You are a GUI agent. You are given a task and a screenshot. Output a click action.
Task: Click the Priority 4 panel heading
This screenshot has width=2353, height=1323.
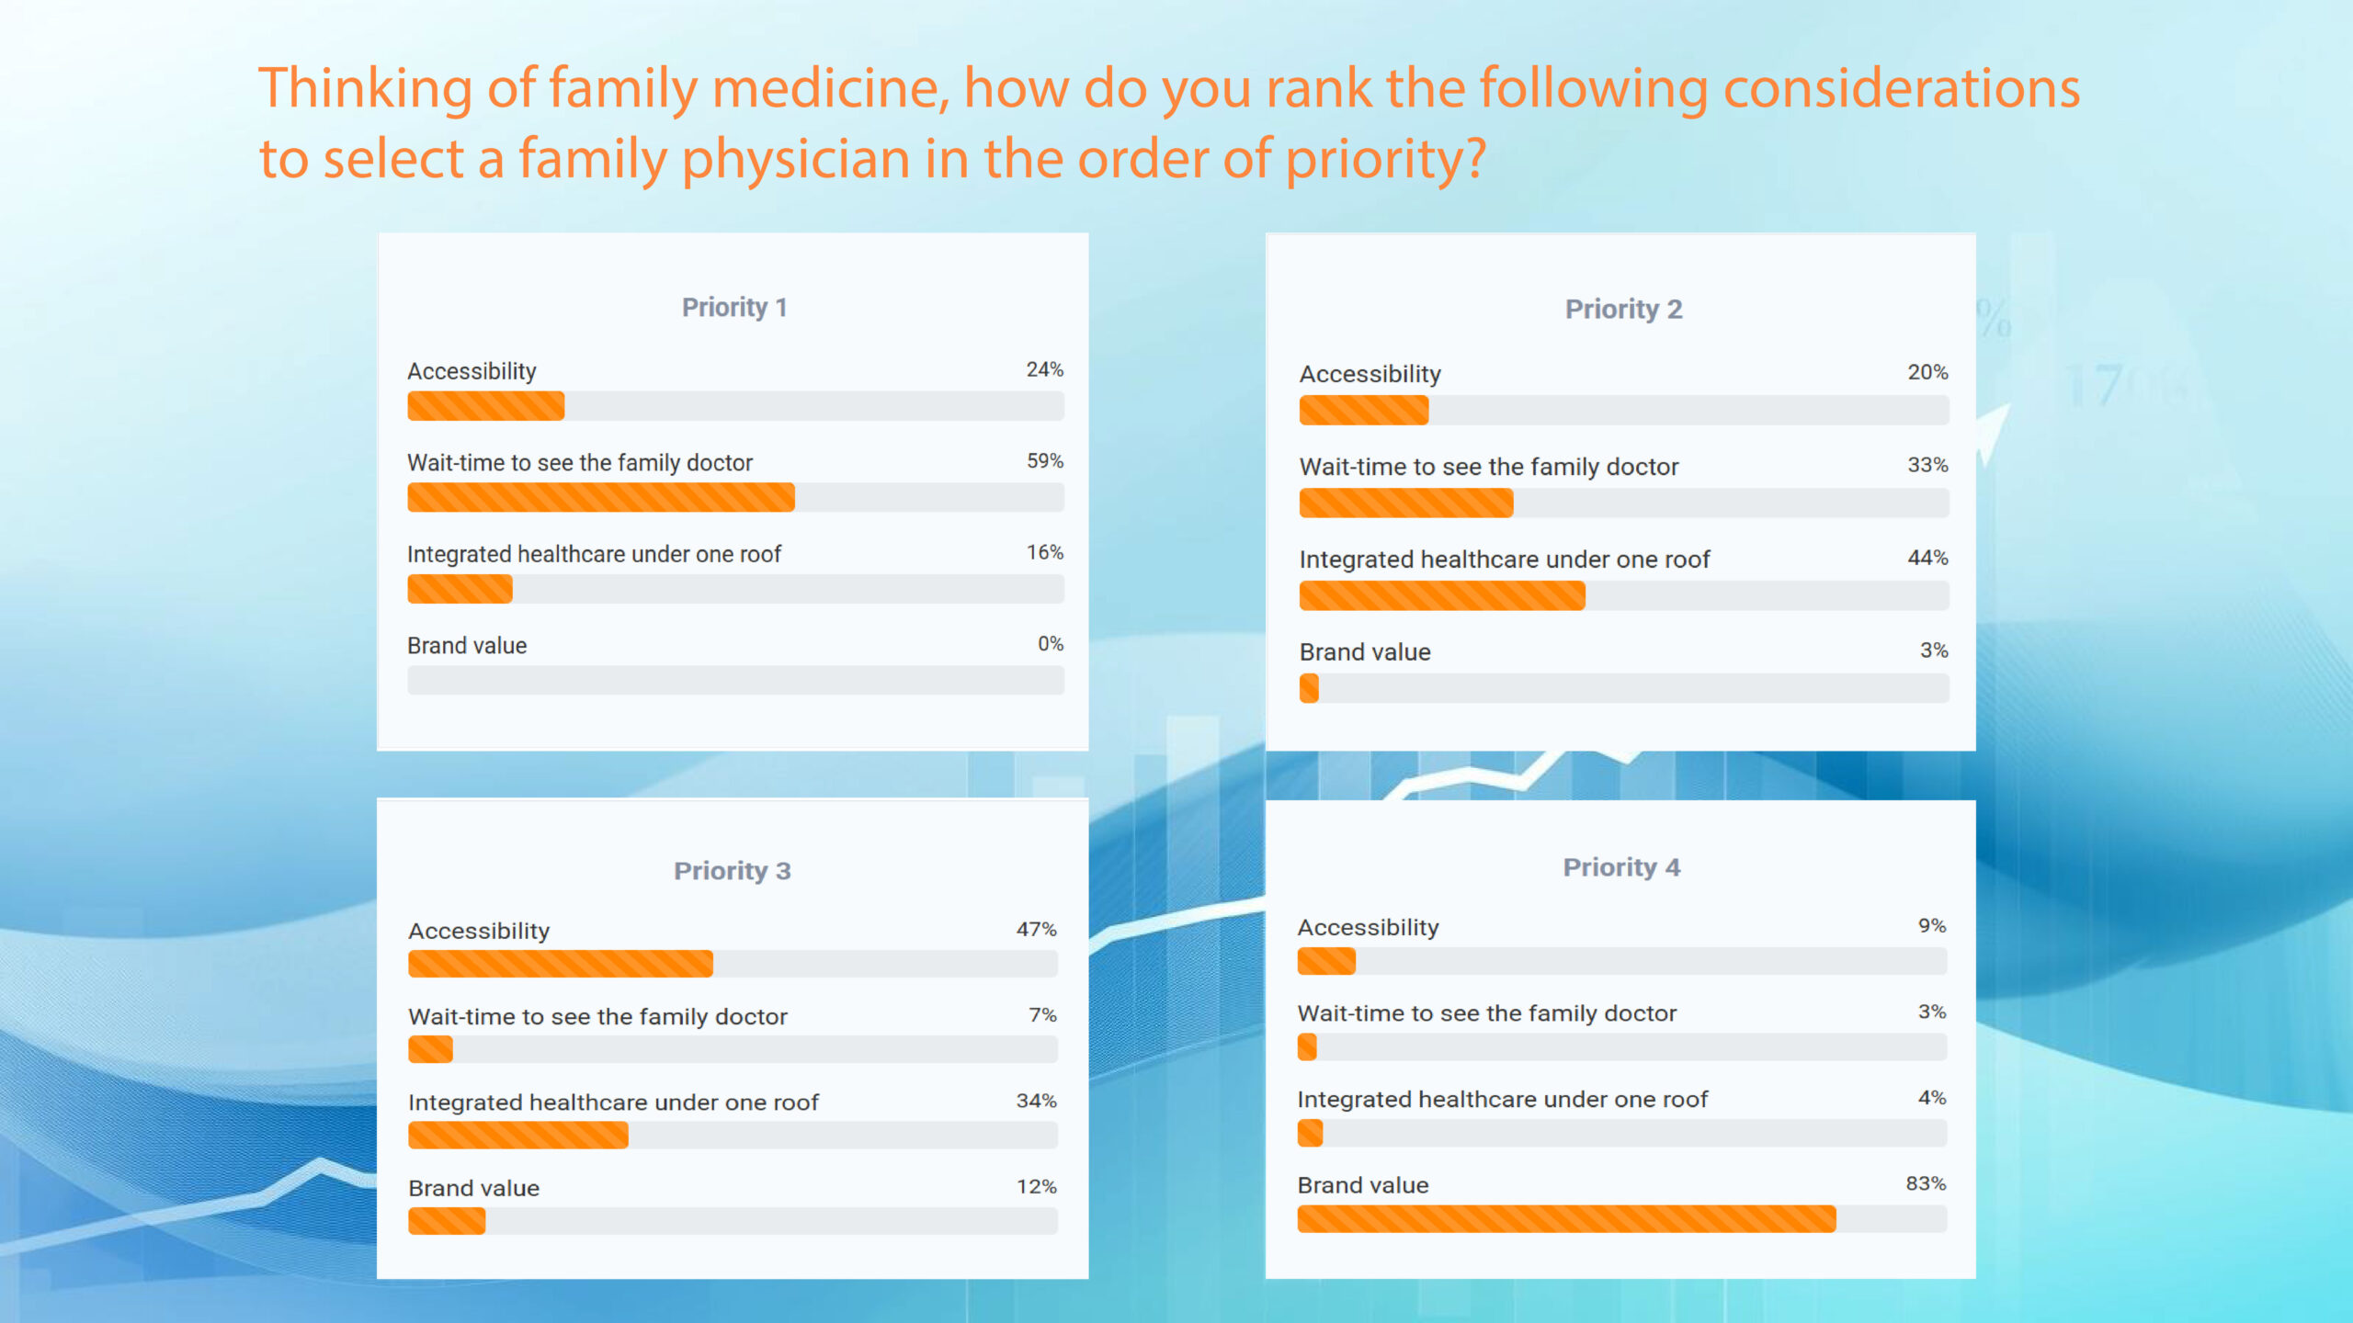1621,867
